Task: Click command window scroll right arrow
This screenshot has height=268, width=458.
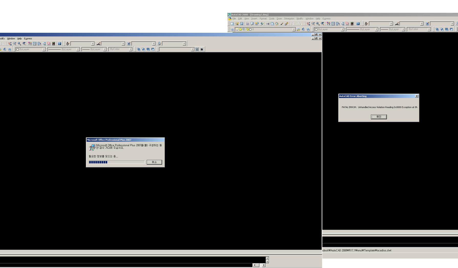Action: click(264, 265)
